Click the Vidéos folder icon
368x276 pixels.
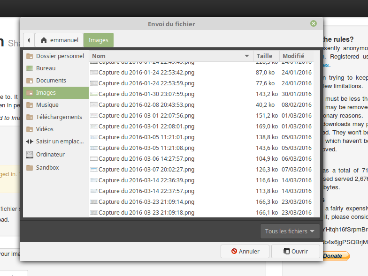point(30,129)
